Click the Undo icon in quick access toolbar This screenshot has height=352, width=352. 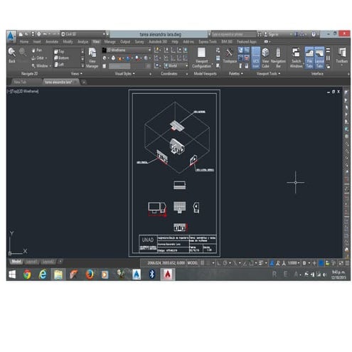click(45, 34)
